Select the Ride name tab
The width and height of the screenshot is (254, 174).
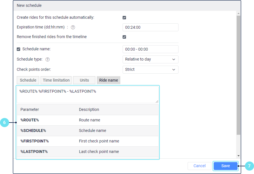point(108,80)
